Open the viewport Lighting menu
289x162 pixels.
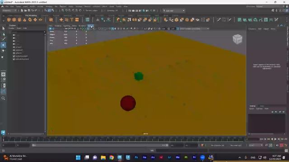66,26
